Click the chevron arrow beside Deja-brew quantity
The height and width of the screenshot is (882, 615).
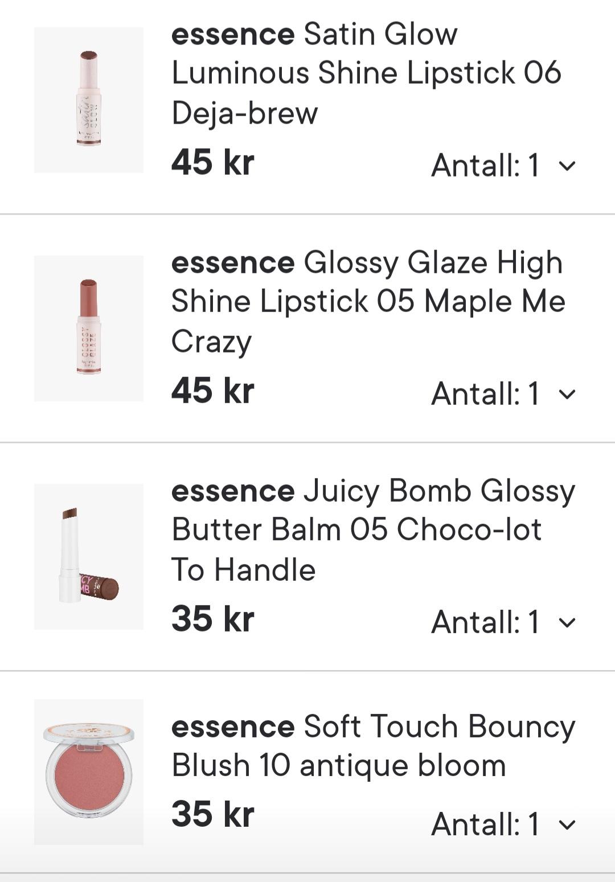[567, 166]
